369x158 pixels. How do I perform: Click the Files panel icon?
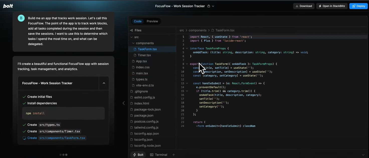pyautogui.click(x=131, y=30)
